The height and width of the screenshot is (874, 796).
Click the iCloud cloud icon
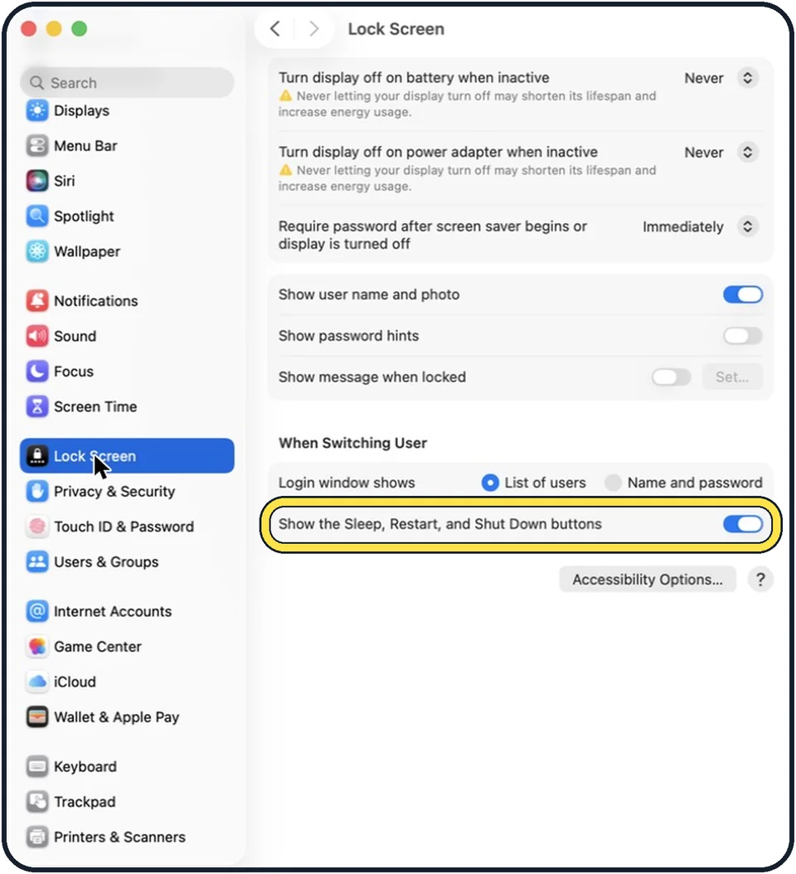coord(37,682)
